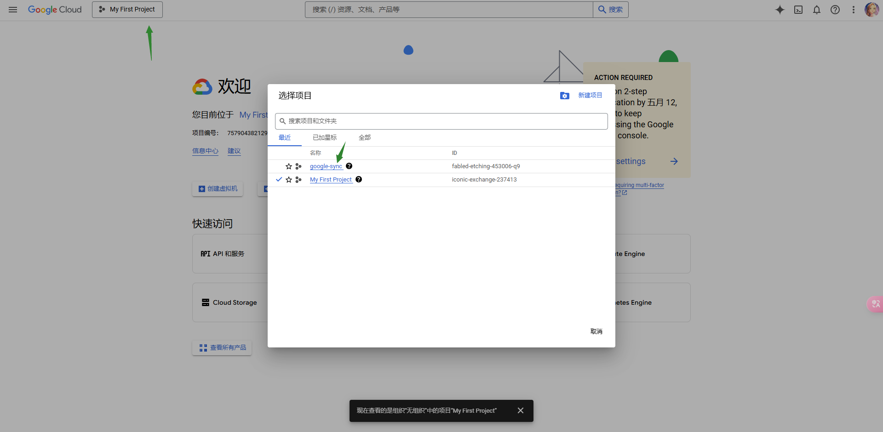
Task: Open the notifications bell
Action: coord(817,10)
